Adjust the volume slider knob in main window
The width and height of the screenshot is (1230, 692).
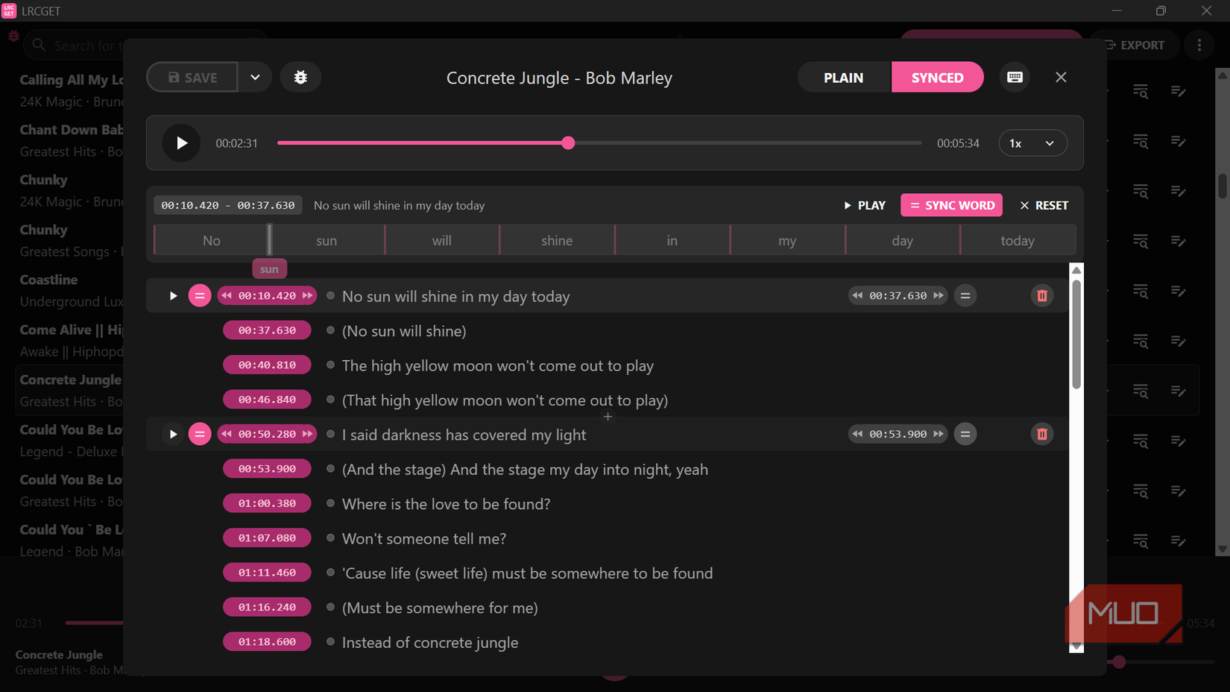pyautogui.click(x=1119, y=661)
